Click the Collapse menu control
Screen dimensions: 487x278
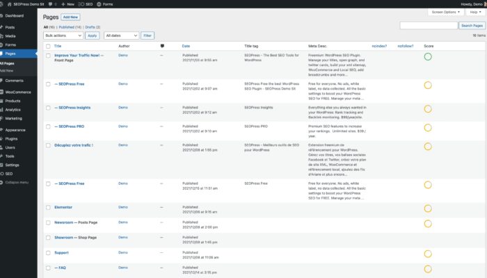click(x=17, y=182)
